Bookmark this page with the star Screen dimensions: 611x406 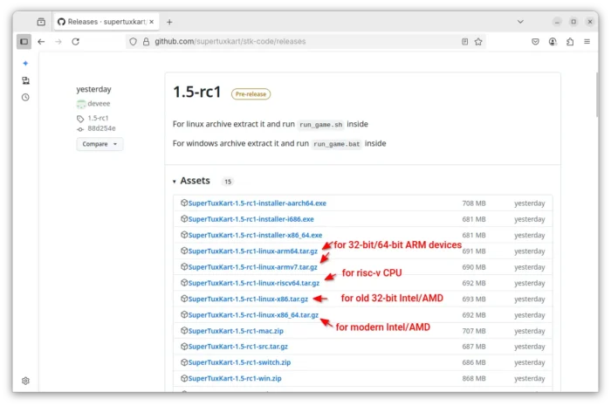(x=478, y=41)
